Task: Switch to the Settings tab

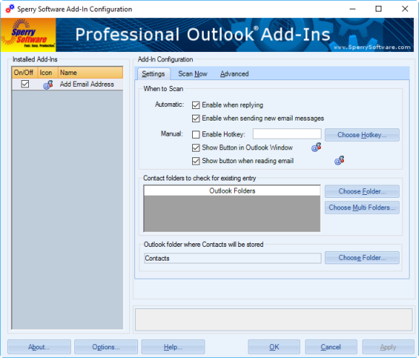Action: pos(153,74)
